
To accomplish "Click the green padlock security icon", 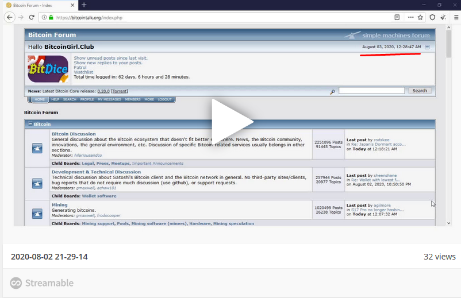I will (51, 18).
